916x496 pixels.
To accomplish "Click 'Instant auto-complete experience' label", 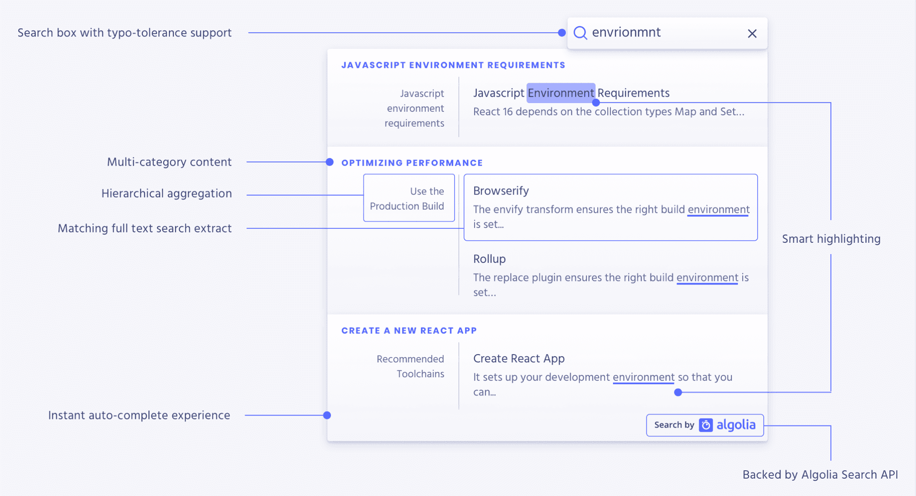I will click(x=139, y=416).
